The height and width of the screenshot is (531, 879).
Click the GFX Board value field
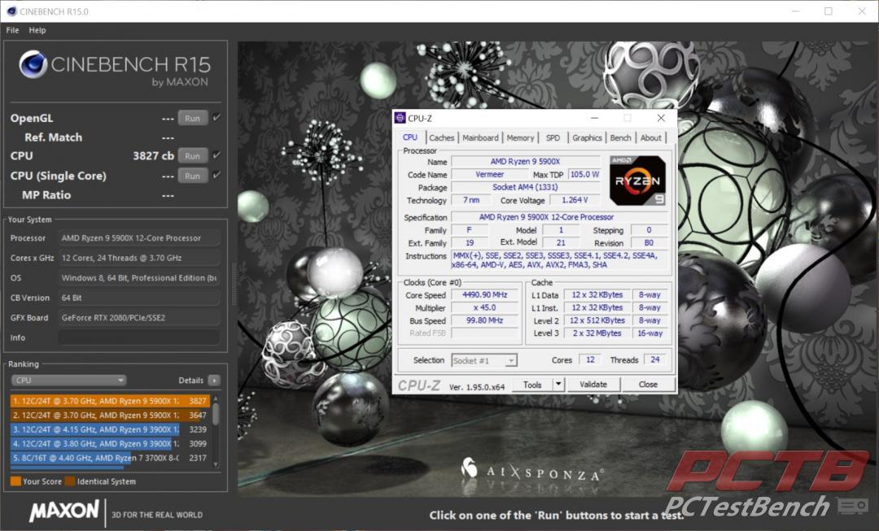tap(139, 318)
